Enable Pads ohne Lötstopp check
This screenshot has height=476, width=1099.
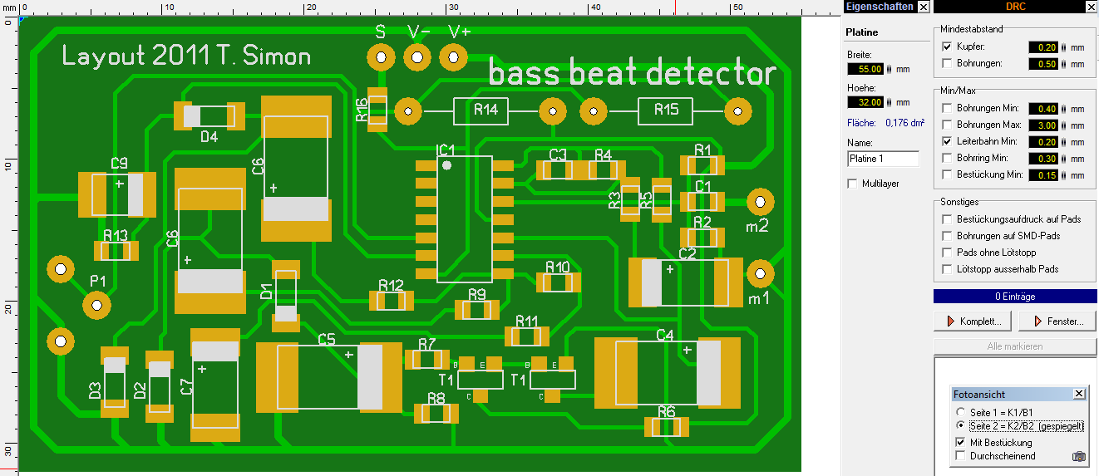coord(947,253)
